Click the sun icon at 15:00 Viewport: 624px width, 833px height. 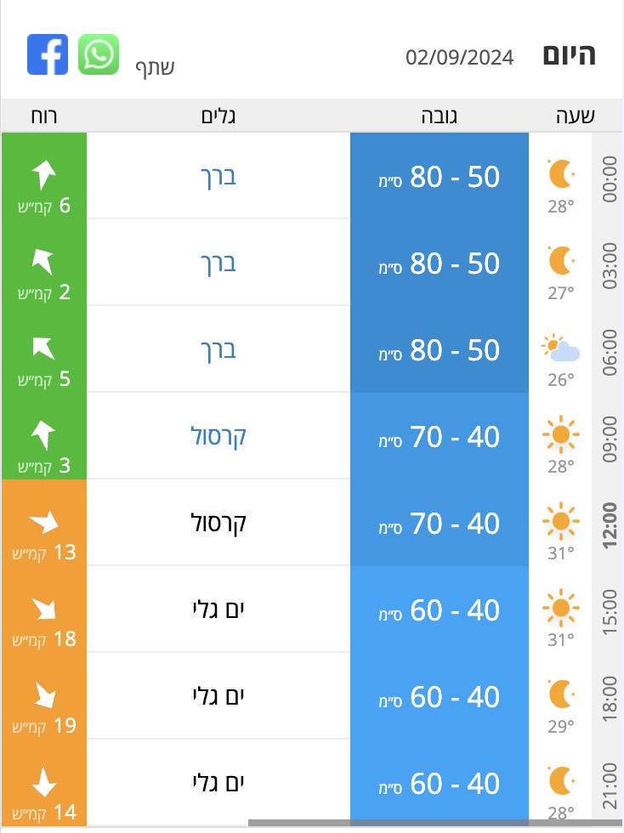561,608
